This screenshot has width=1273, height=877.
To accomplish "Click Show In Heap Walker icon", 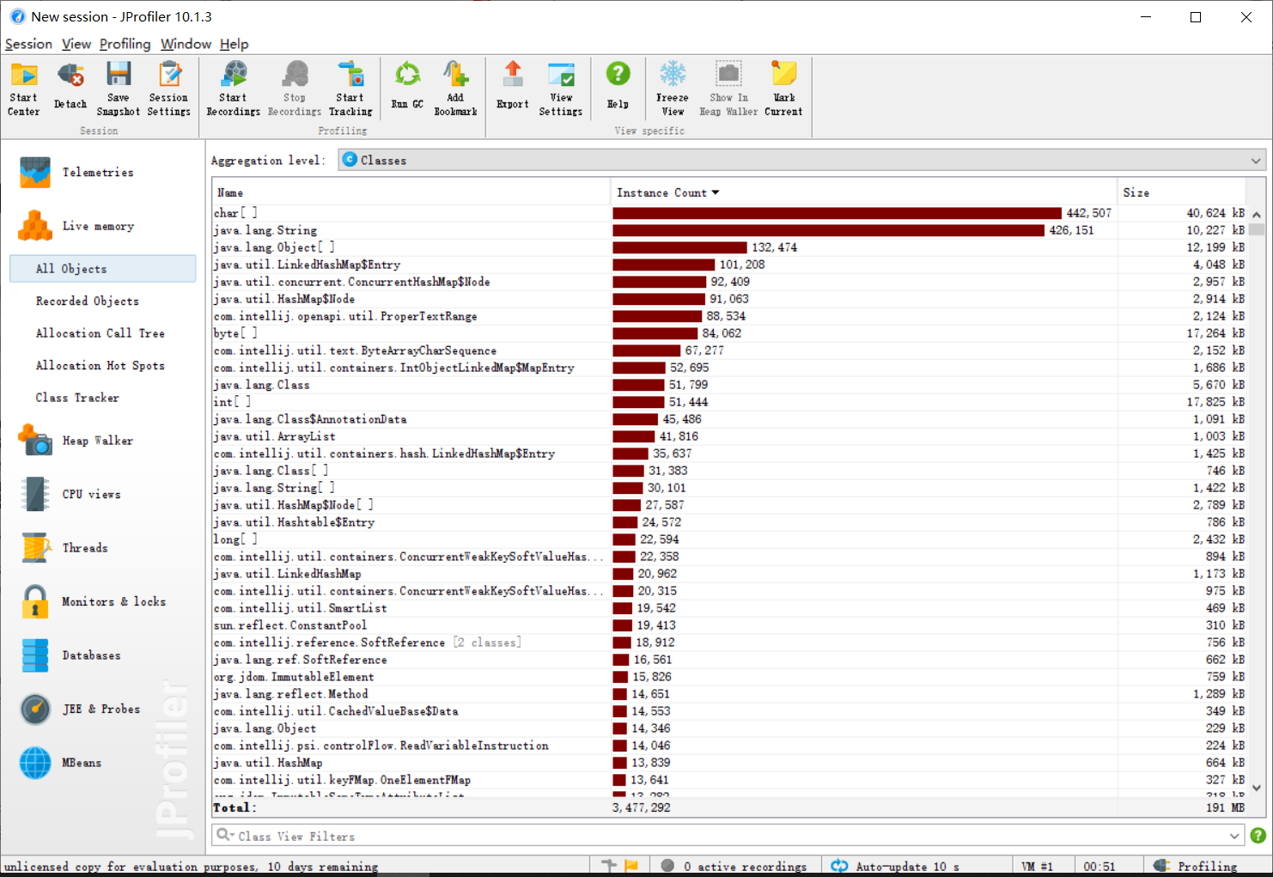I will 728,88.
